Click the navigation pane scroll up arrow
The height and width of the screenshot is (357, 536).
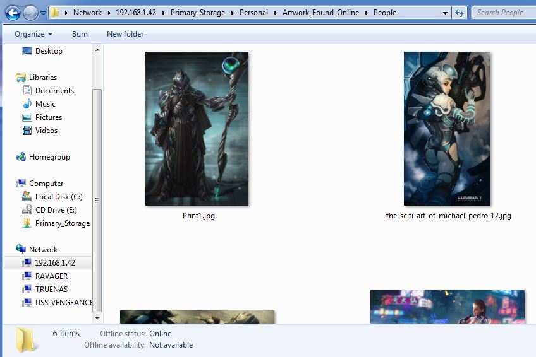coord(97,50)
